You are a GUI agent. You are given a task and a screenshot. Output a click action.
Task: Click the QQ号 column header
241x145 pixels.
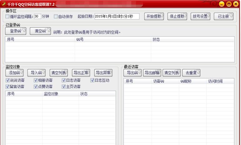click(113, 39)
